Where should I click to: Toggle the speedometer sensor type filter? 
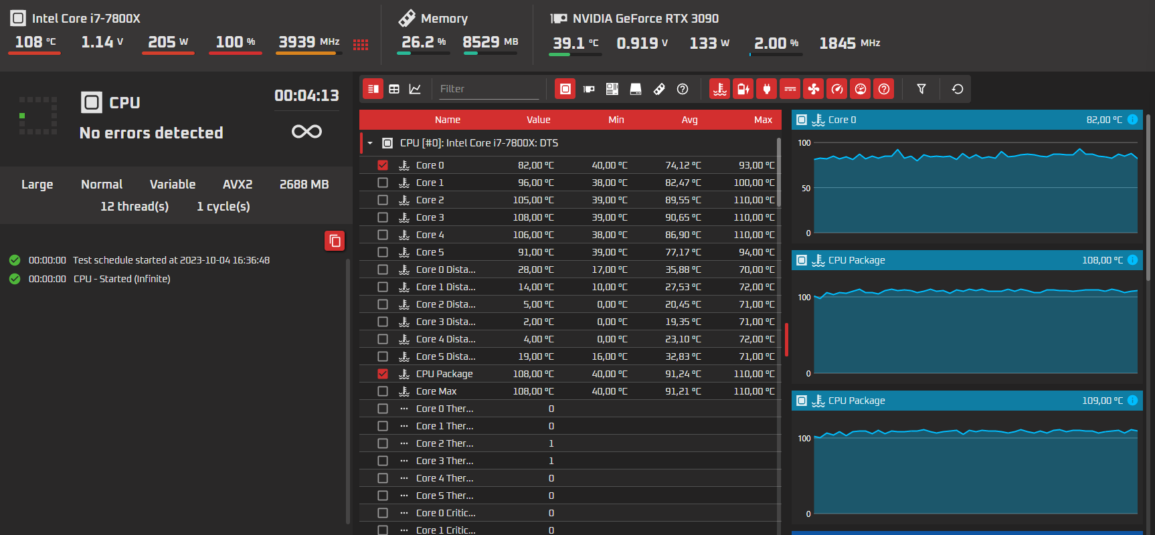pos(837,89)
